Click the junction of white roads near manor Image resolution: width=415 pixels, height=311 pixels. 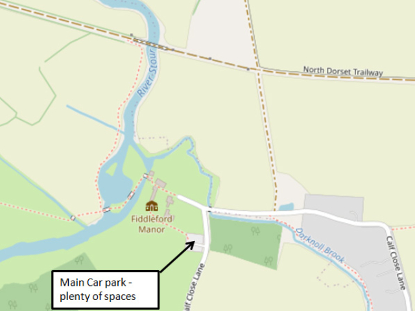206,209
